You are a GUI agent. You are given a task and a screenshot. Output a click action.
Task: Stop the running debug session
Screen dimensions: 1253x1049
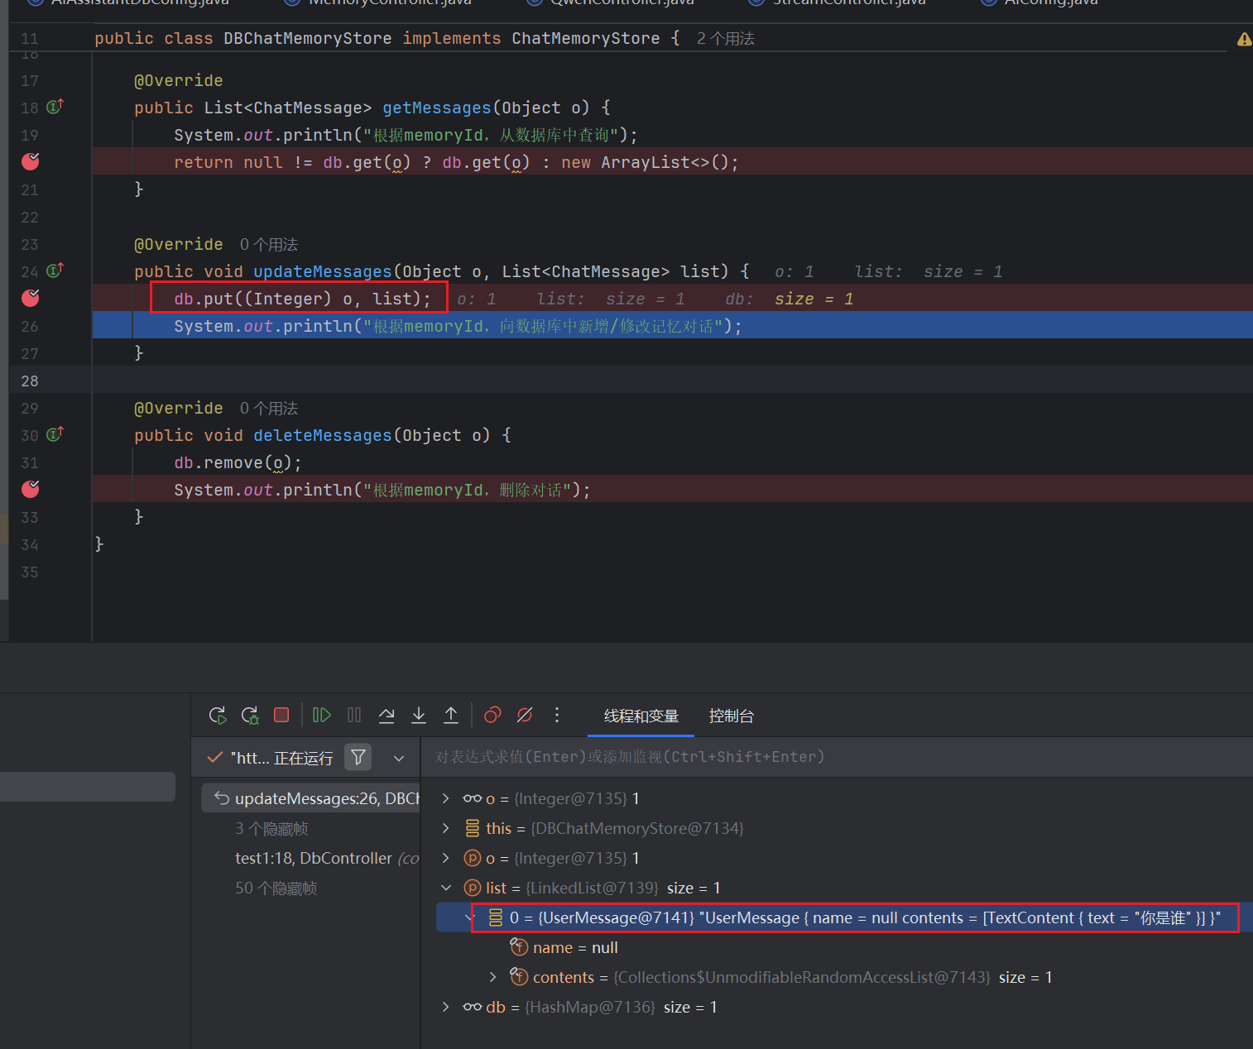coord(281,715)
